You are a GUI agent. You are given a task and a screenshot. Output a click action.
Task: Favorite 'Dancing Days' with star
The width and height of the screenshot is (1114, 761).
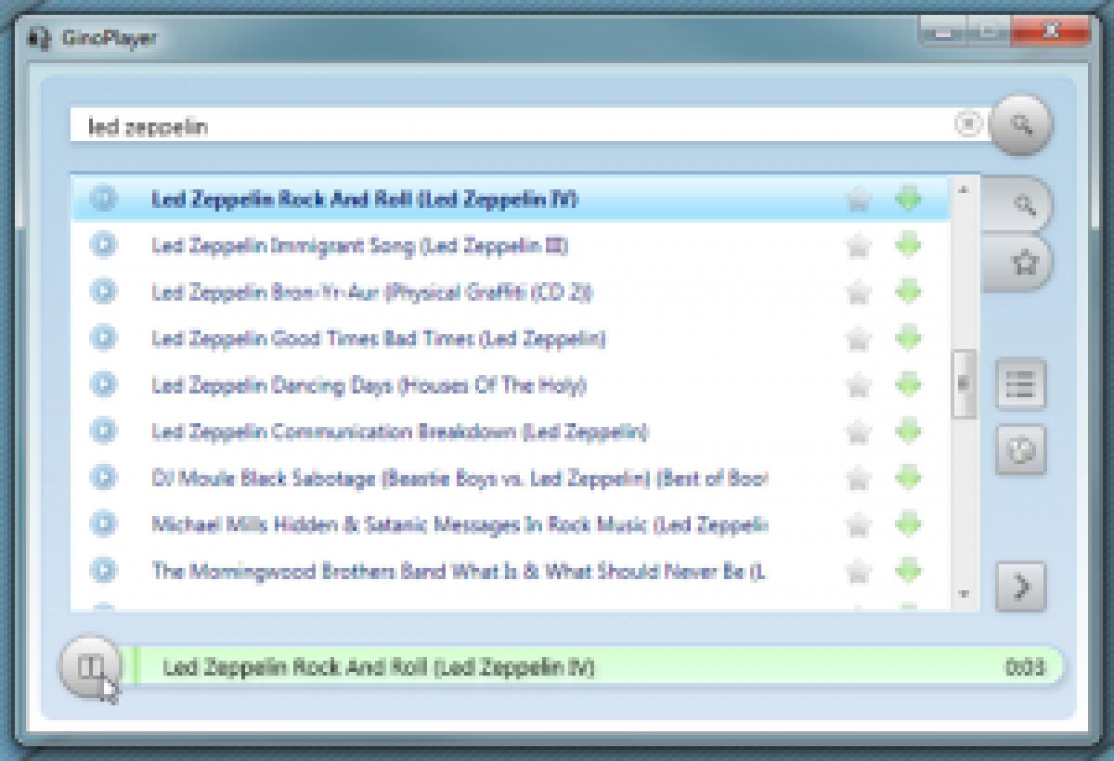(859, 385)
